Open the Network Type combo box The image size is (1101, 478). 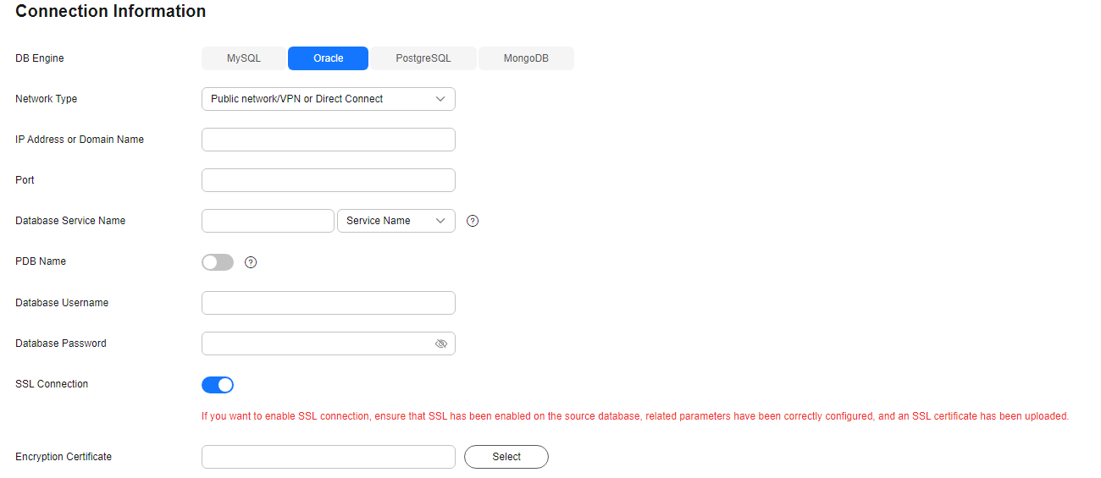pyautogui.click(x=329, y=99)
